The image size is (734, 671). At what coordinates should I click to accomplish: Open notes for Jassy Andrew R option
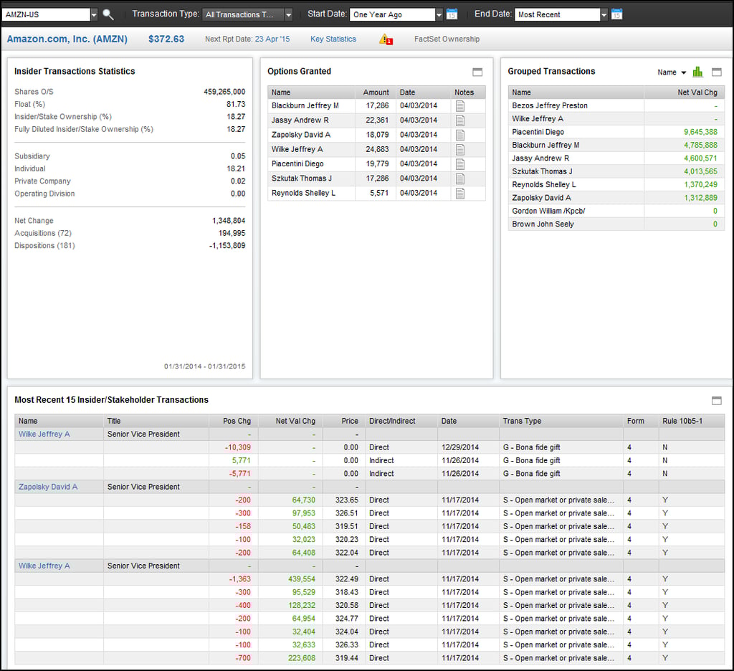pyautogui.click(x=460, y=121)
